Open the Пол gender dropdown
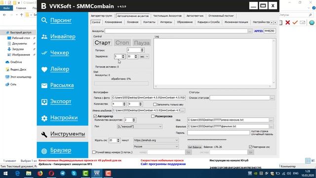The width and height of the screenshot is (316, 178). point(140,127)
